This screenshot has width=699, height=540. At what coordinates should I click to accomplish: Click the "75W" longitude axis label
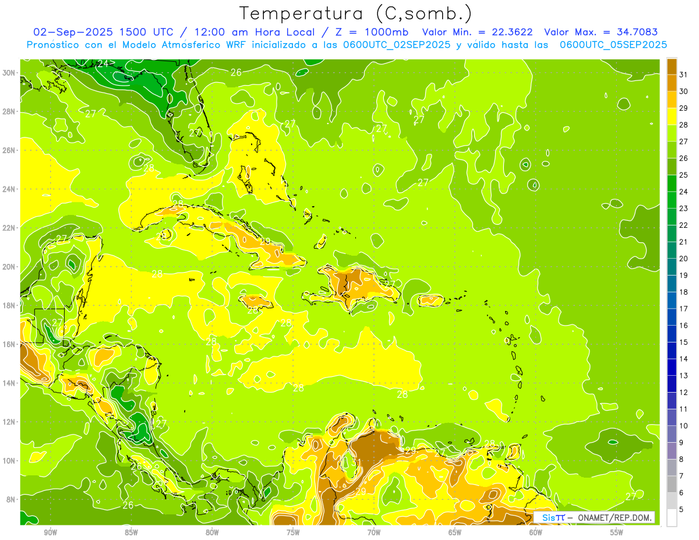point(293,532)
